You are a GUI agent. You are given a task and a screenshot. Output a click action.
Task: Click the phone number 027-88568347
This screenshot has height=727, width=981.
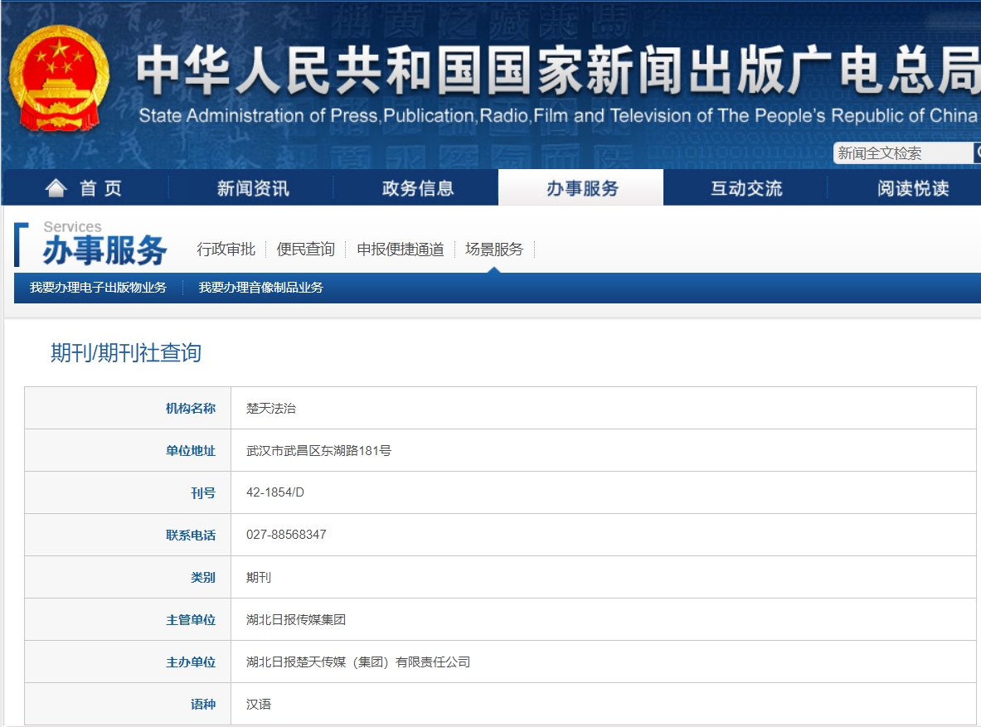(x=286, y=535)
